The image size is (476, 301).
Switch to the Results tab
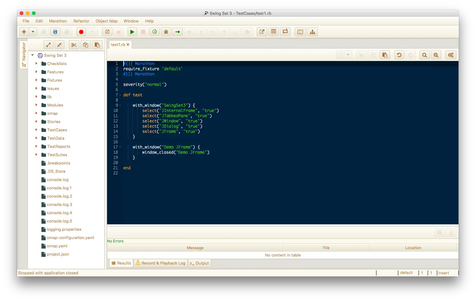tap(121, 263)
